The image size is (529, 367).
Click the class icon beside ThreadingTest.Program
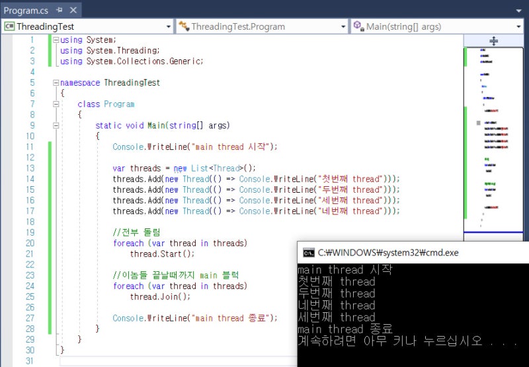pos(183,26)
